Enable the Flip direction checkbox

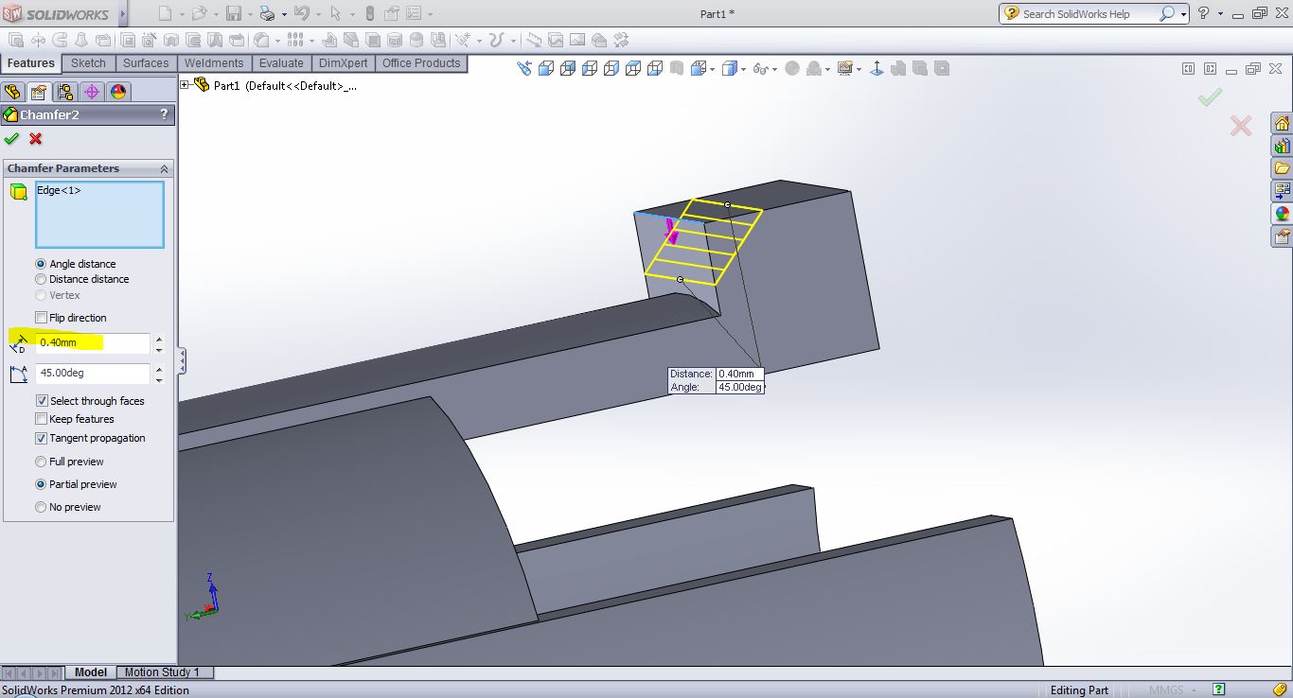click(41, 318)
